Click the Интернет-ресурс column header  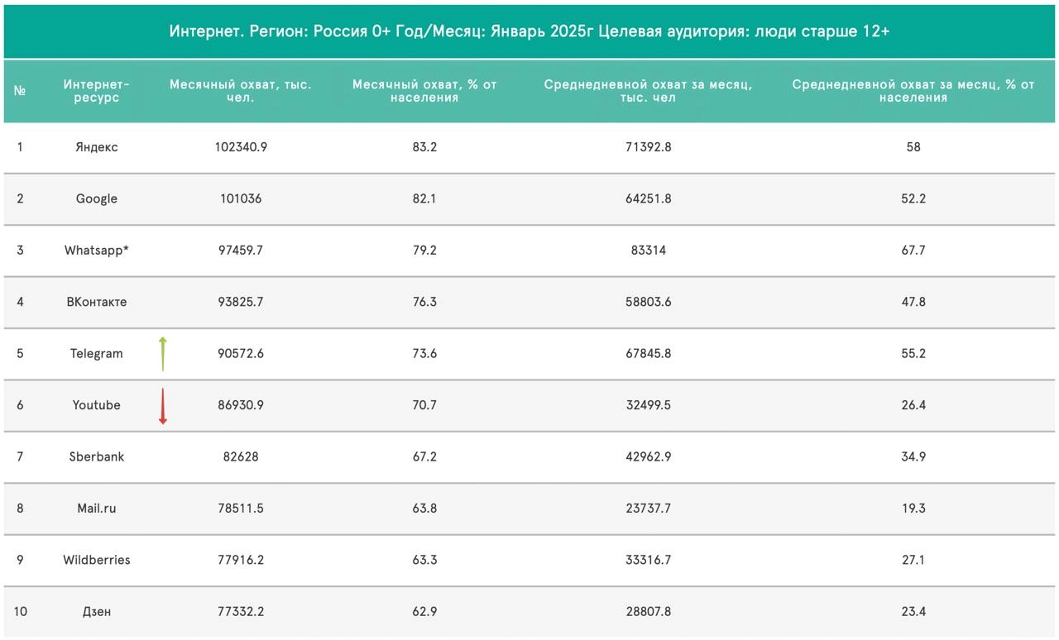(97, 91)
